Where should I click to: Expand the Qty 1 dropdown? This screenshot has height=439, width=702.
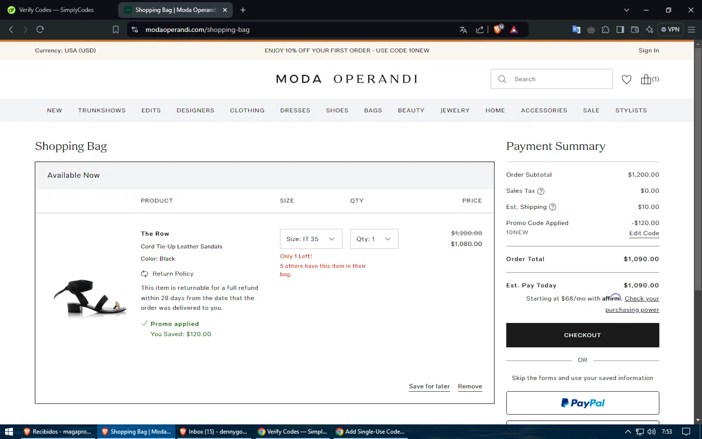tap(374, 239)
